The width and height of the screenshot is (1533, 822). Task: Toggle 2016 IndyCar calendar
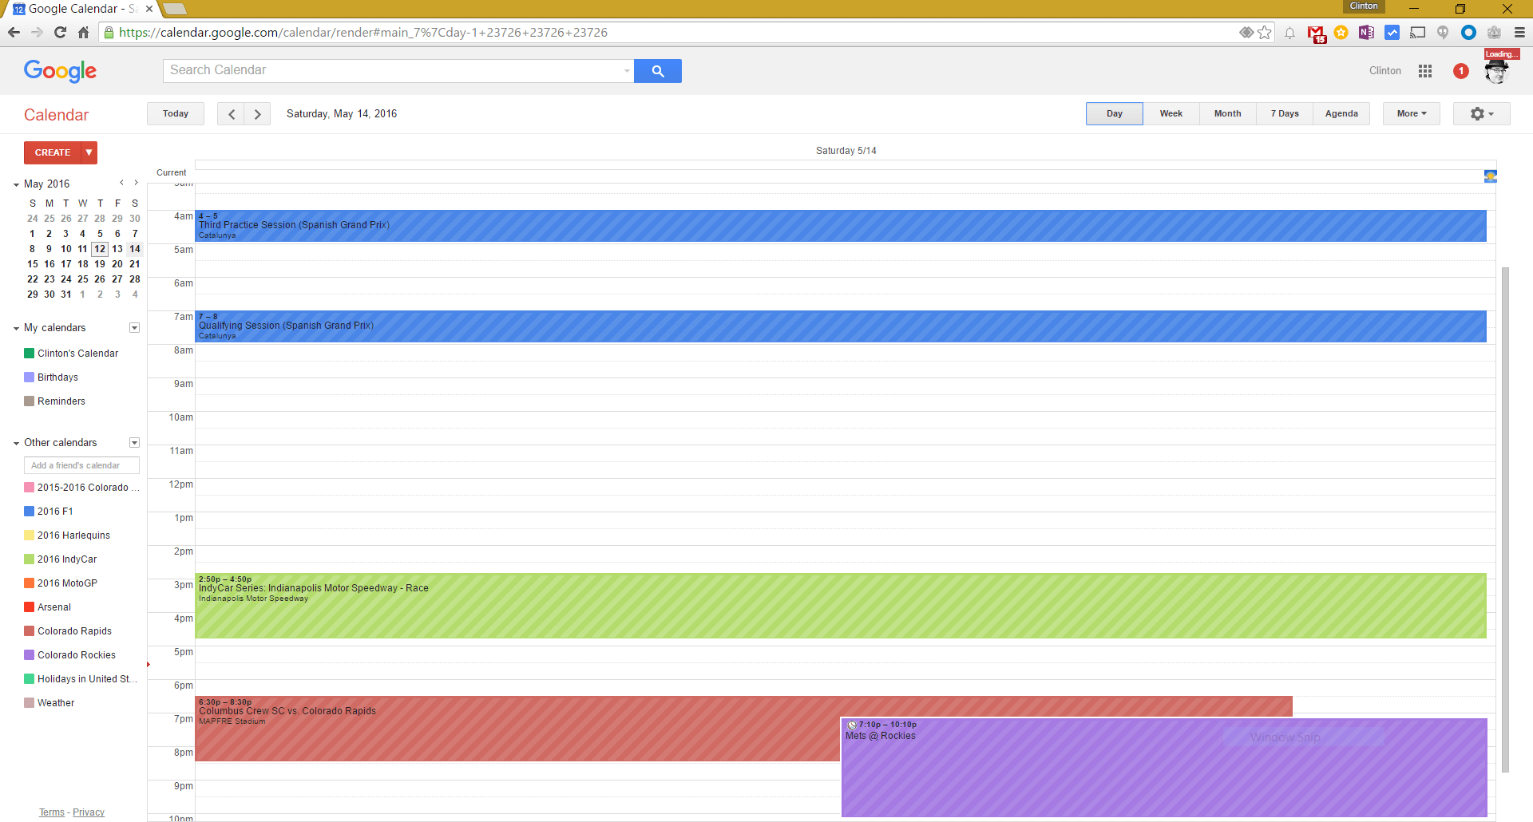coord(29,559)
